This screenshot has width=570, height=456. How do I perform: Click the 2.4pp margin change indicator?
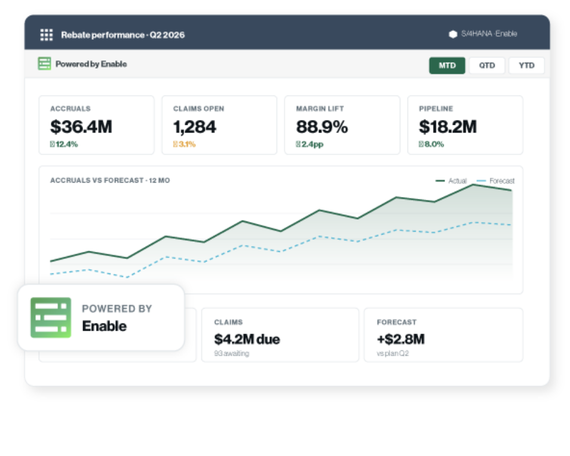pyautogui.click(x=309, y=144)
